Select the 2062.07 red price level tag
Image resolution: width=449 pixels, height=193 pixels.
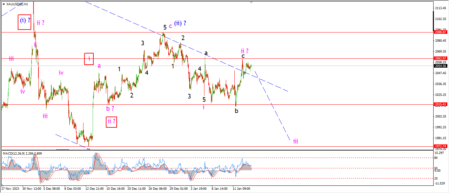pos(441,58)
